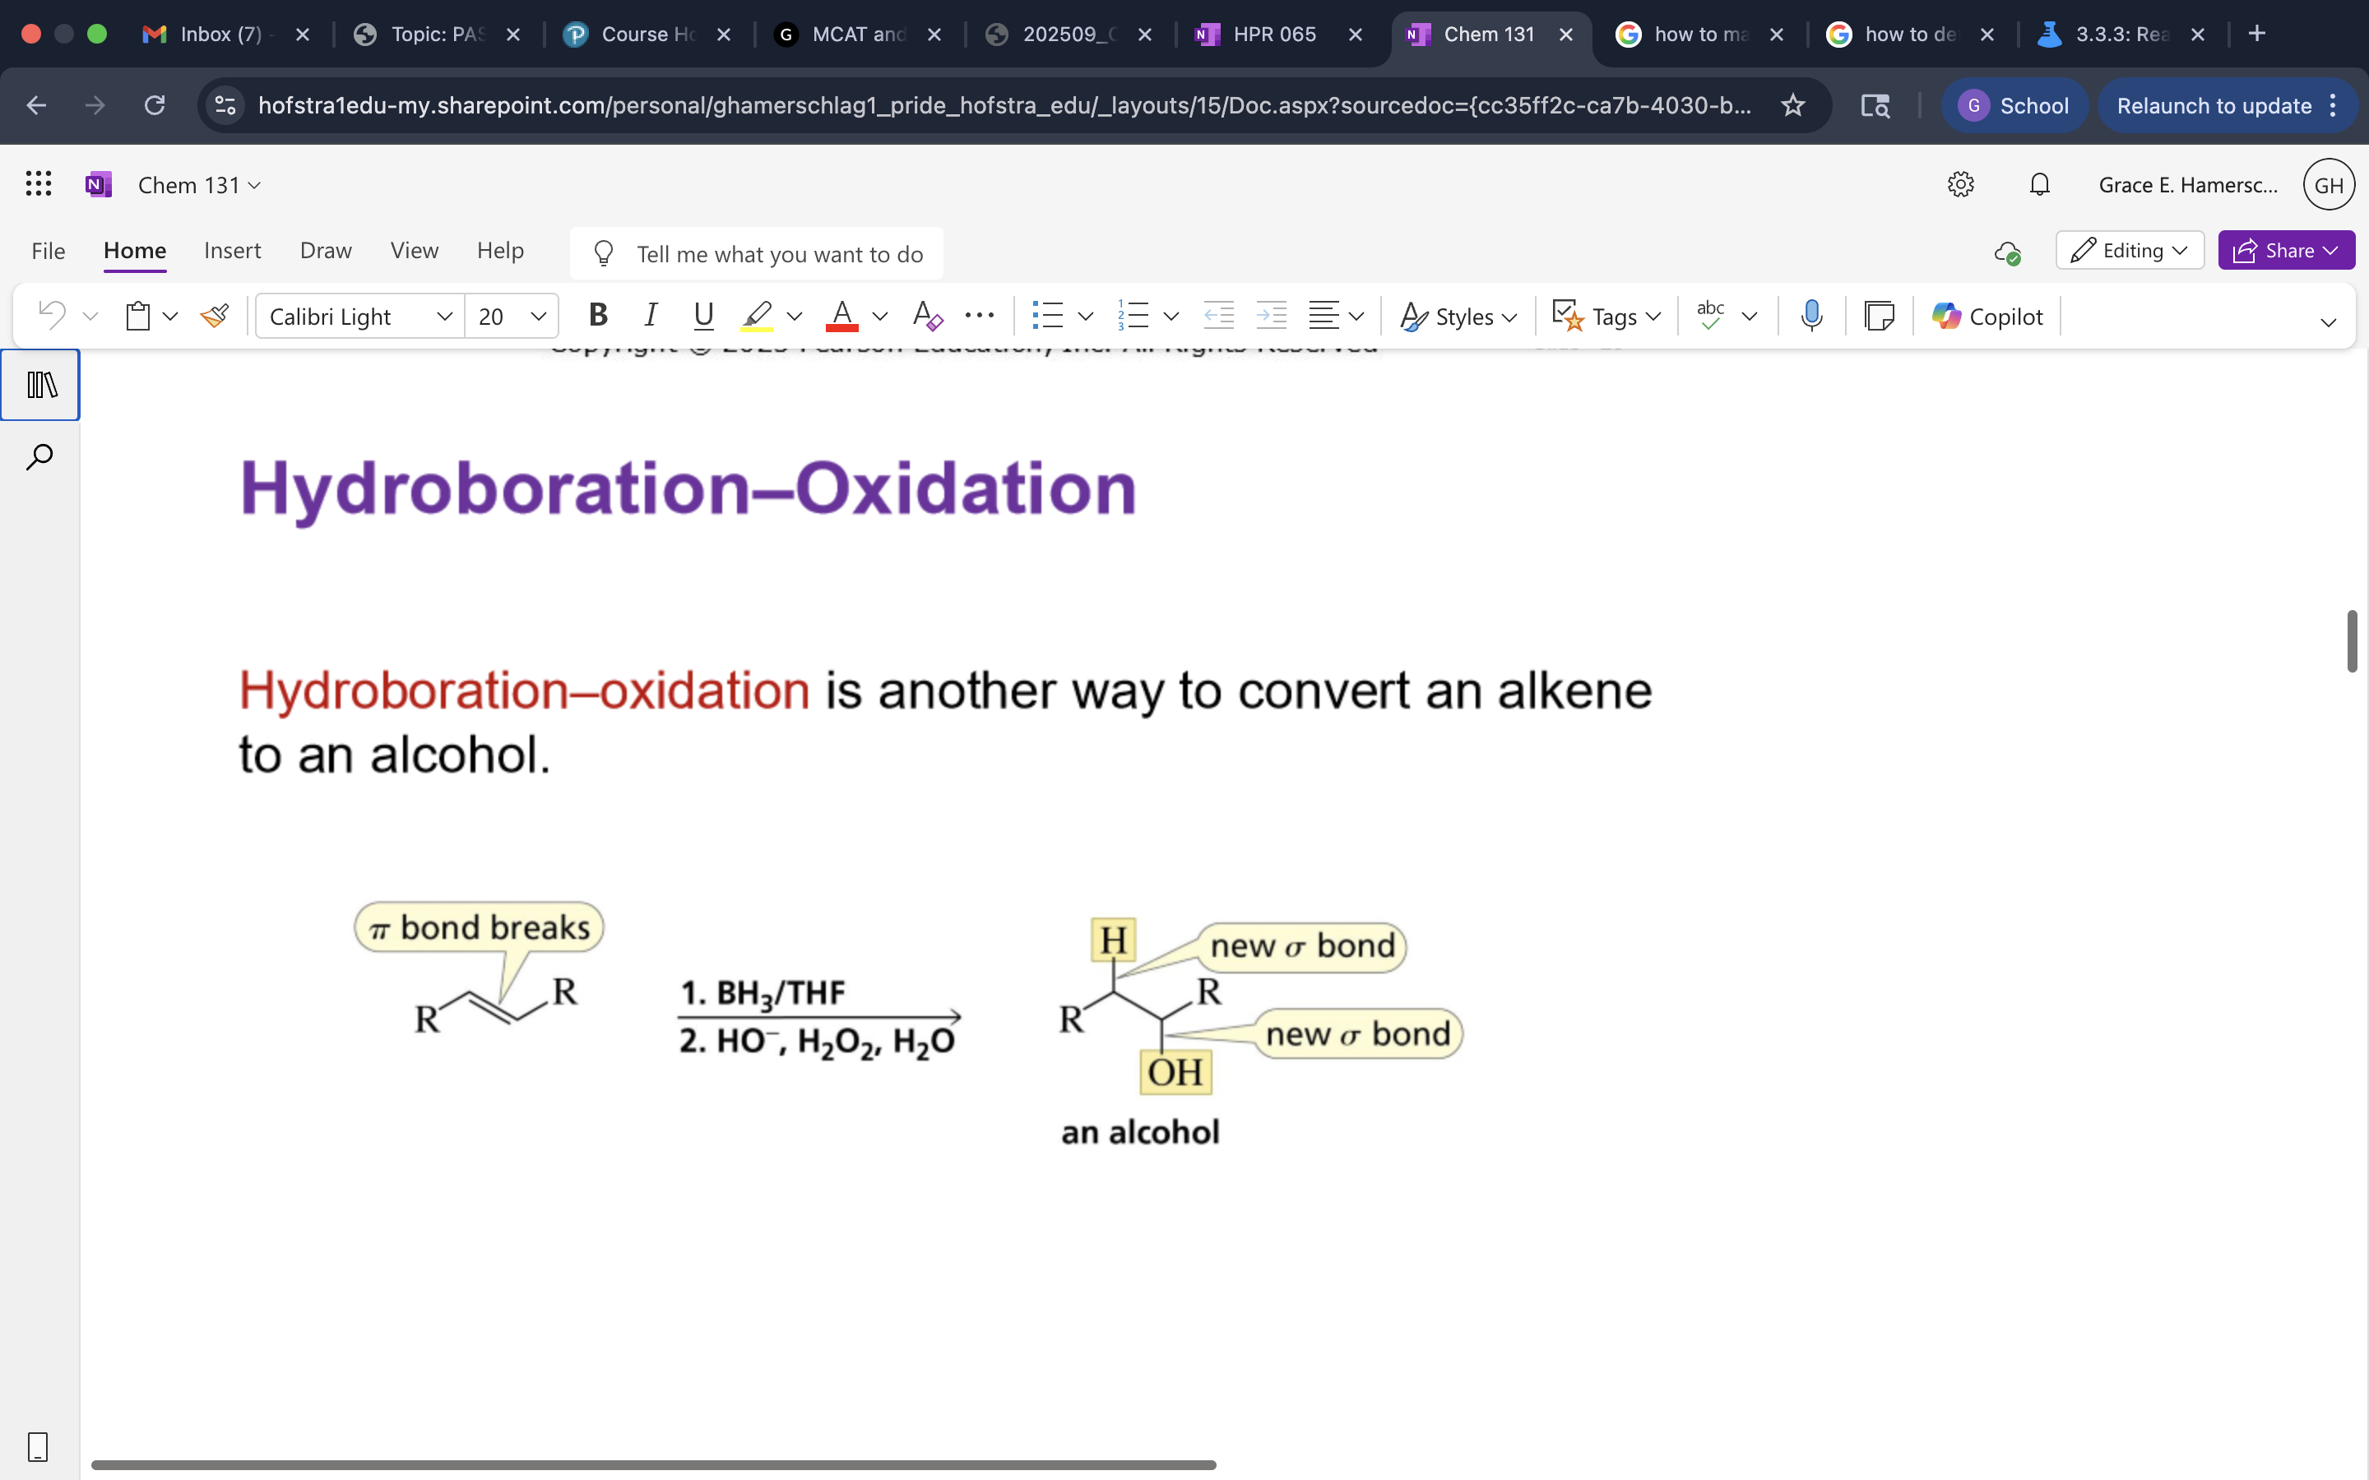The height and width of the screenshot is (1480, 2369).
Task: Underline the selected text
Action: tap(704, 315)
